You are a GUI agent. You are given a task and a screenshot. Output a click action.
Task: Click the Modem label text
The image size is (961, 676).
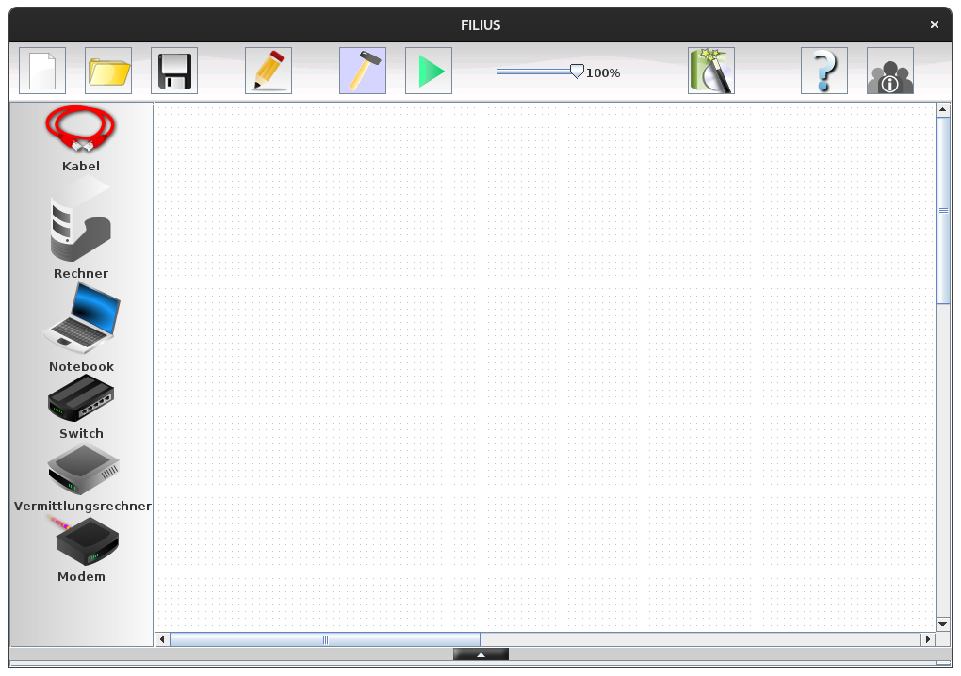[82, 577]
